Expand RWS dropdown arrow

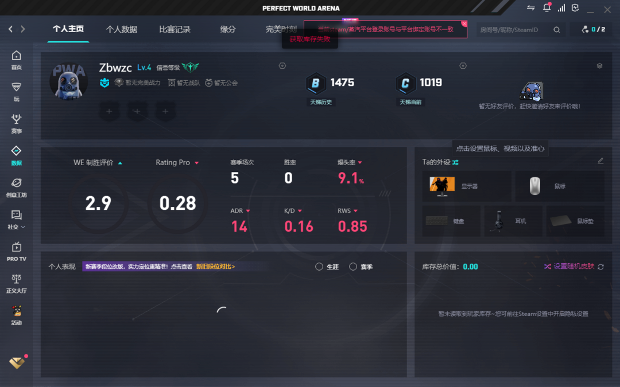tap(355, 211)
